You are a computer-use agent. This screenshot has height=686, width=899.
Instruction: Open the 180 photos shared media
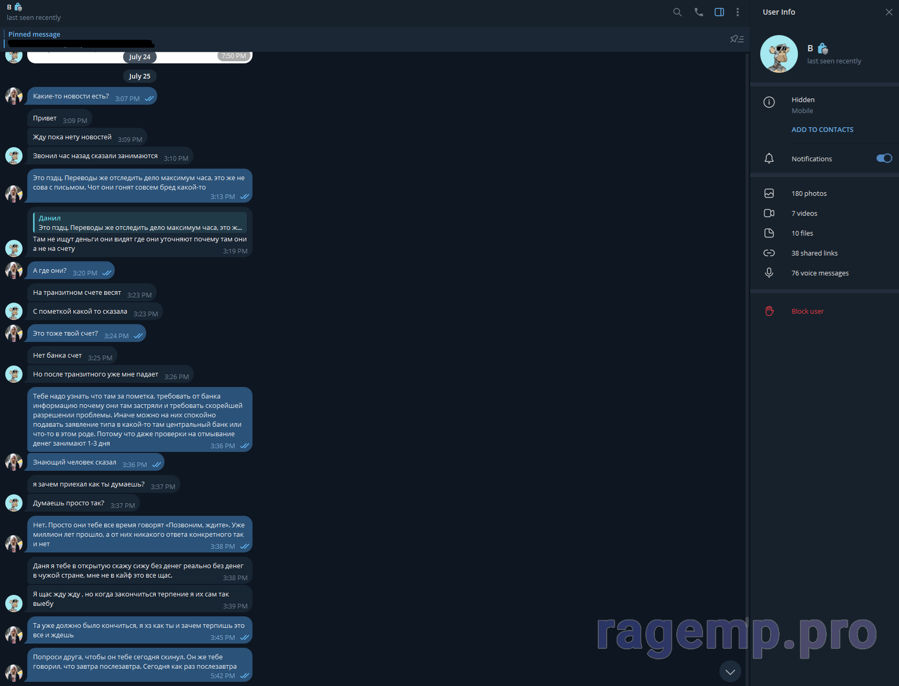(808, 193)
